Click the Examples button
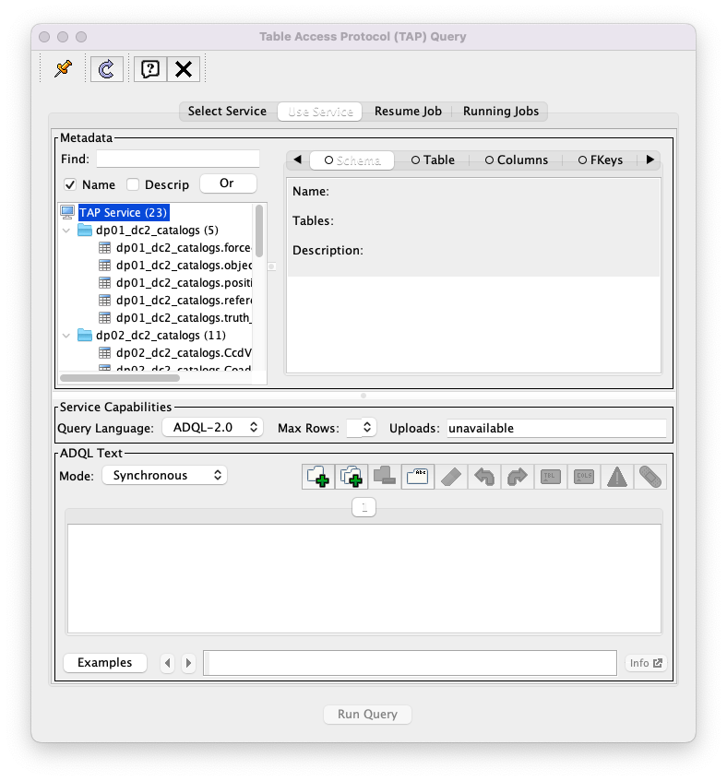 104,662
